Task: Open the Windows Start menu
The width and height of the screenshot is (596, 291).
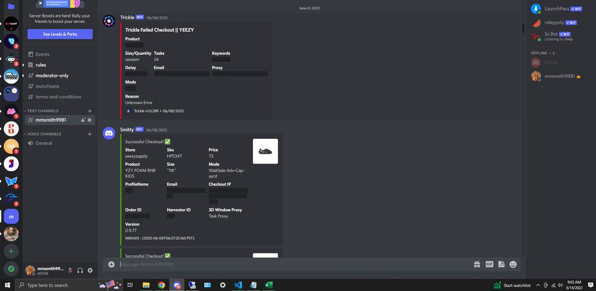Action: click(7, 285)
